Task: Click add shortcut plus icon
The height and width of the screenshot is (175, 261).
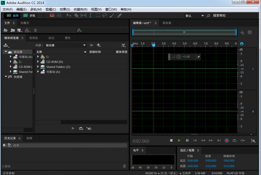Action: 99,45
